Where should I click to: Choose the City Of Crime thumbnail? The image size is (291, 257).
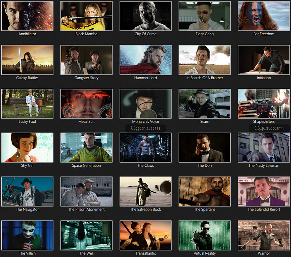click(145, 16)
